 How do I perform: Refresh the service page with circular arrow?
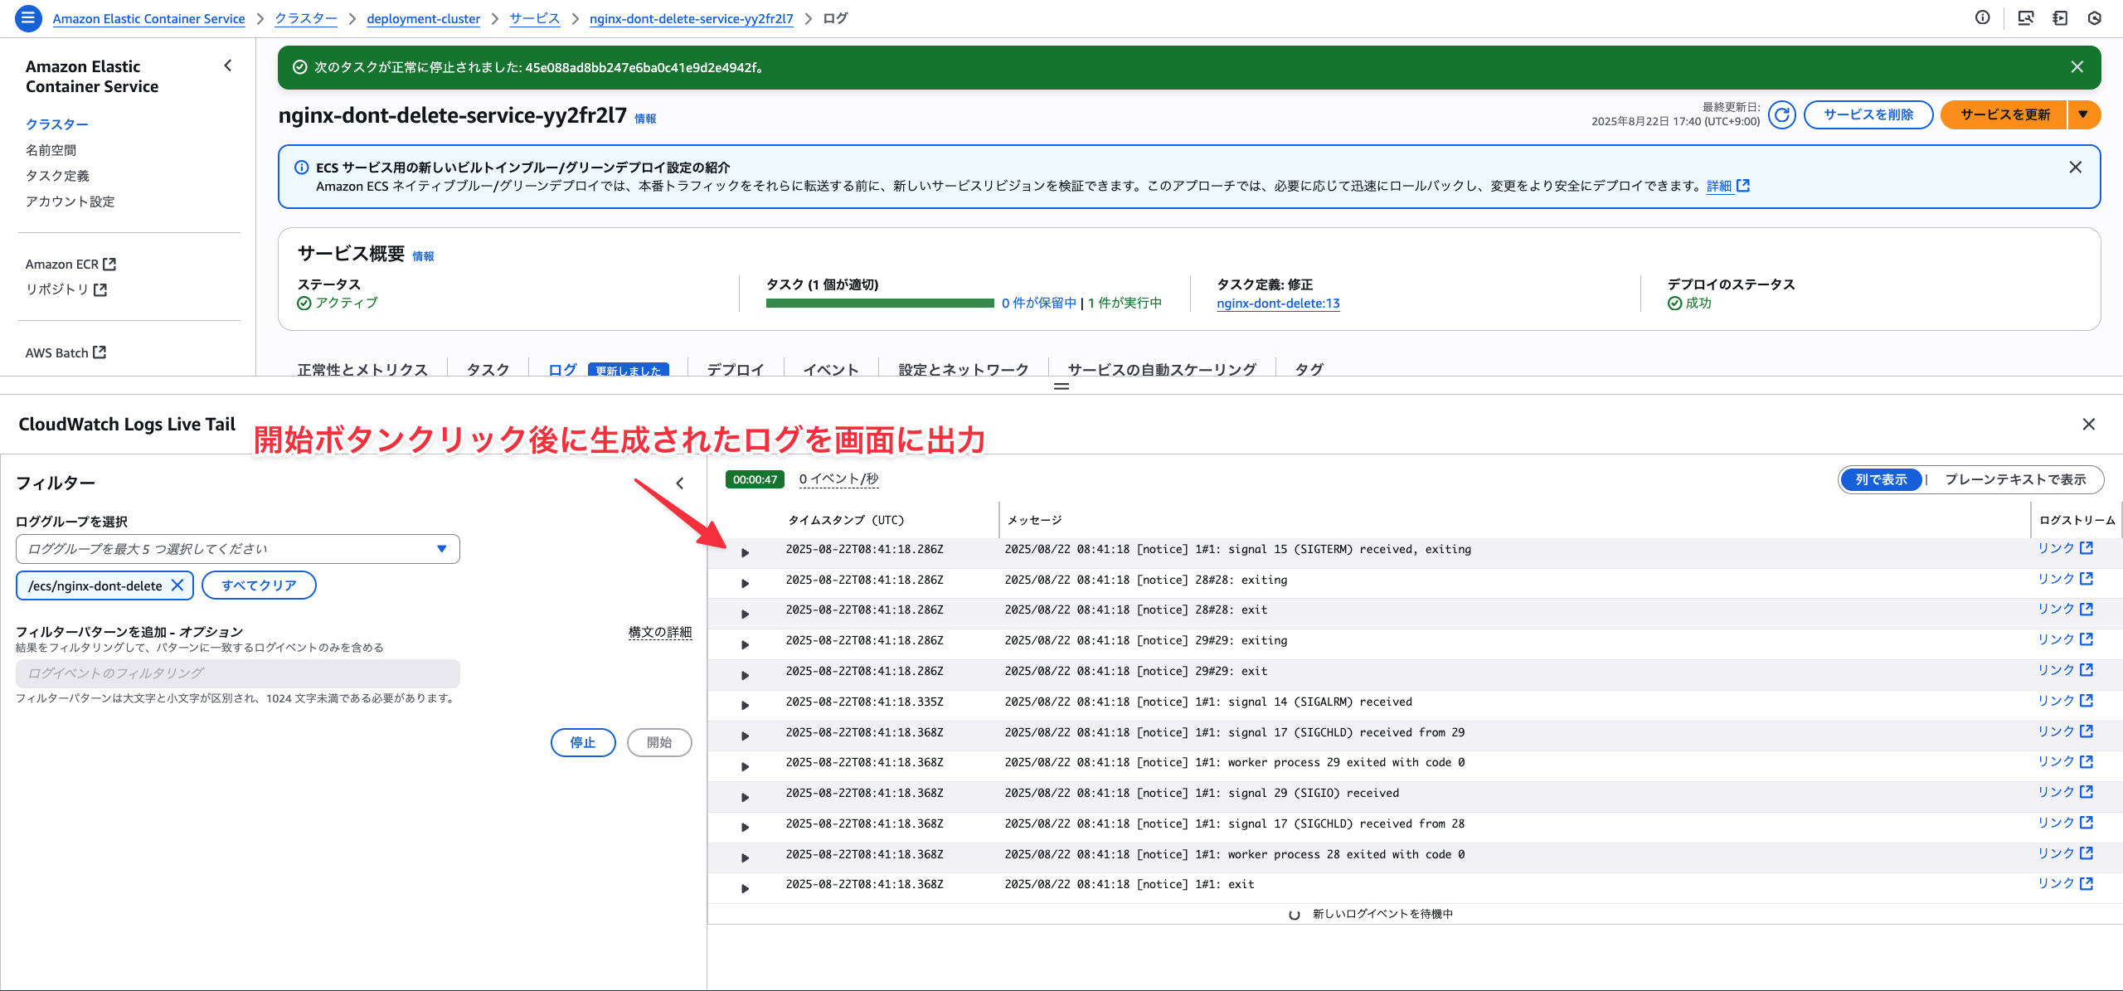[x=1781, y=114]
